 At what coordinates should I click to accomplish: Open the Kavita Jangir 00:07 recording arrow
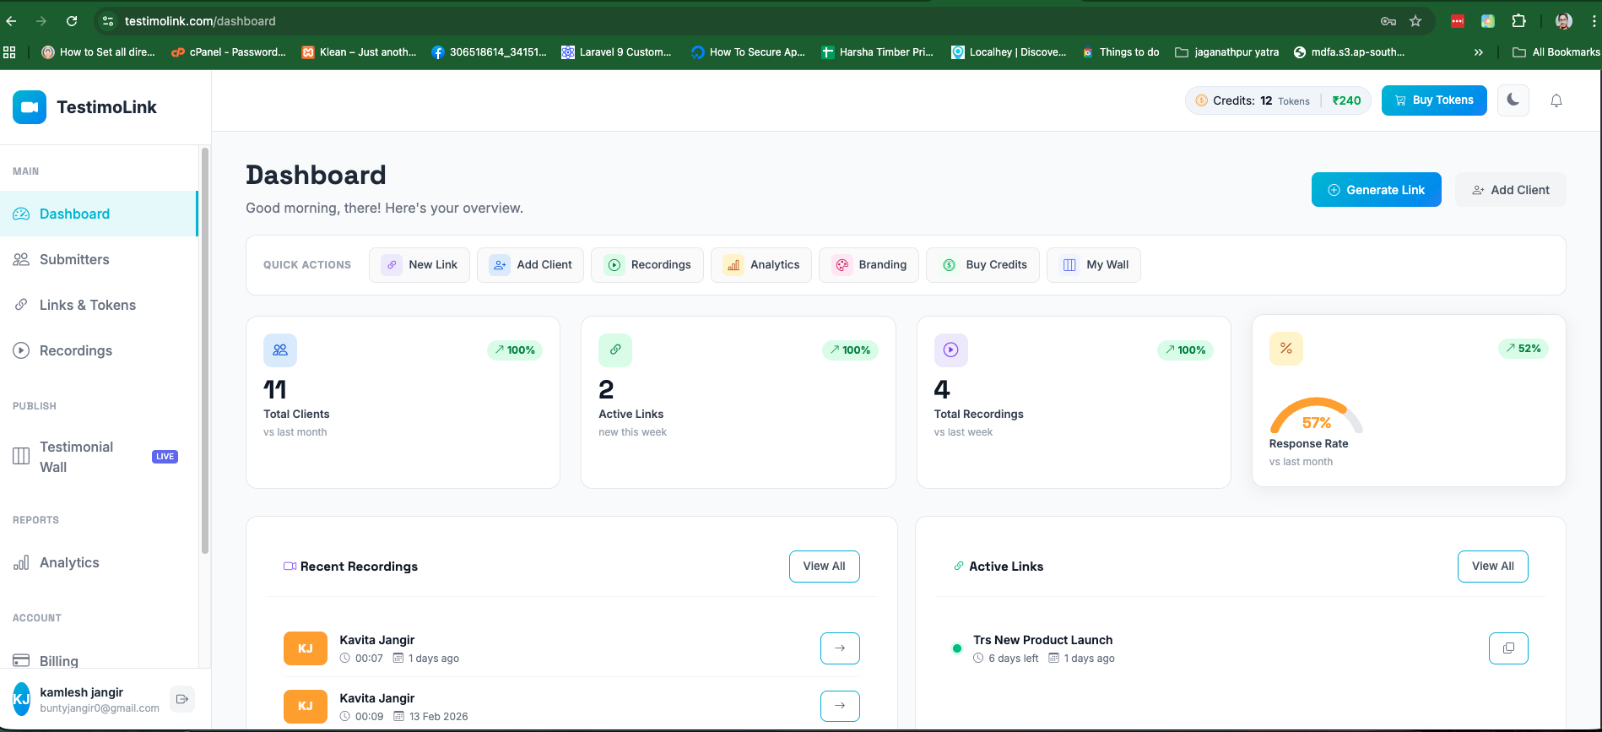tap(840, 648)
